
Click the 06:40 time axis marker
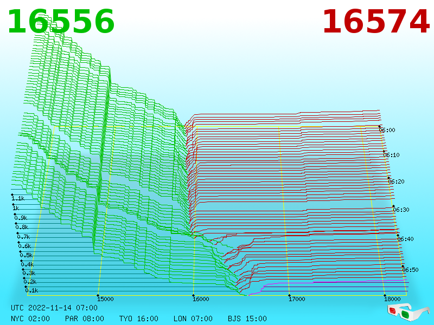[405, 239]
